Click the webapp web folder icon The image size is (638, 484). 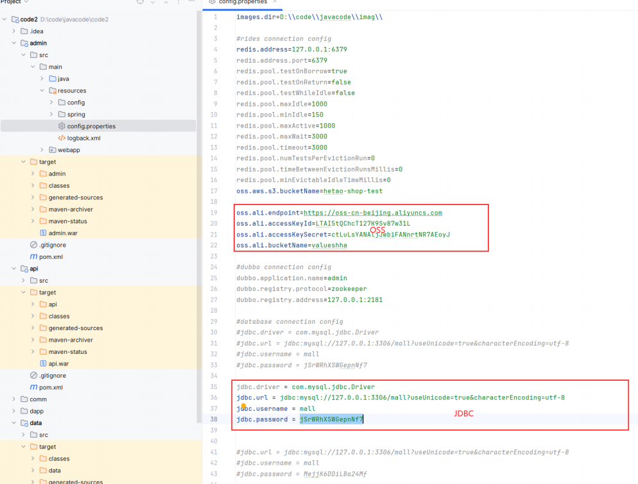[x=53, y=149]
